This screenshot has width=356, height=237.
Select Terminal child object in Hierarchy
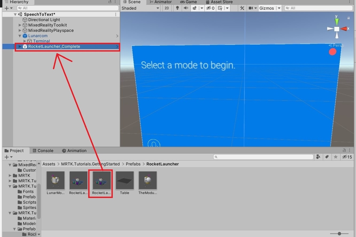tap(42, 41)
